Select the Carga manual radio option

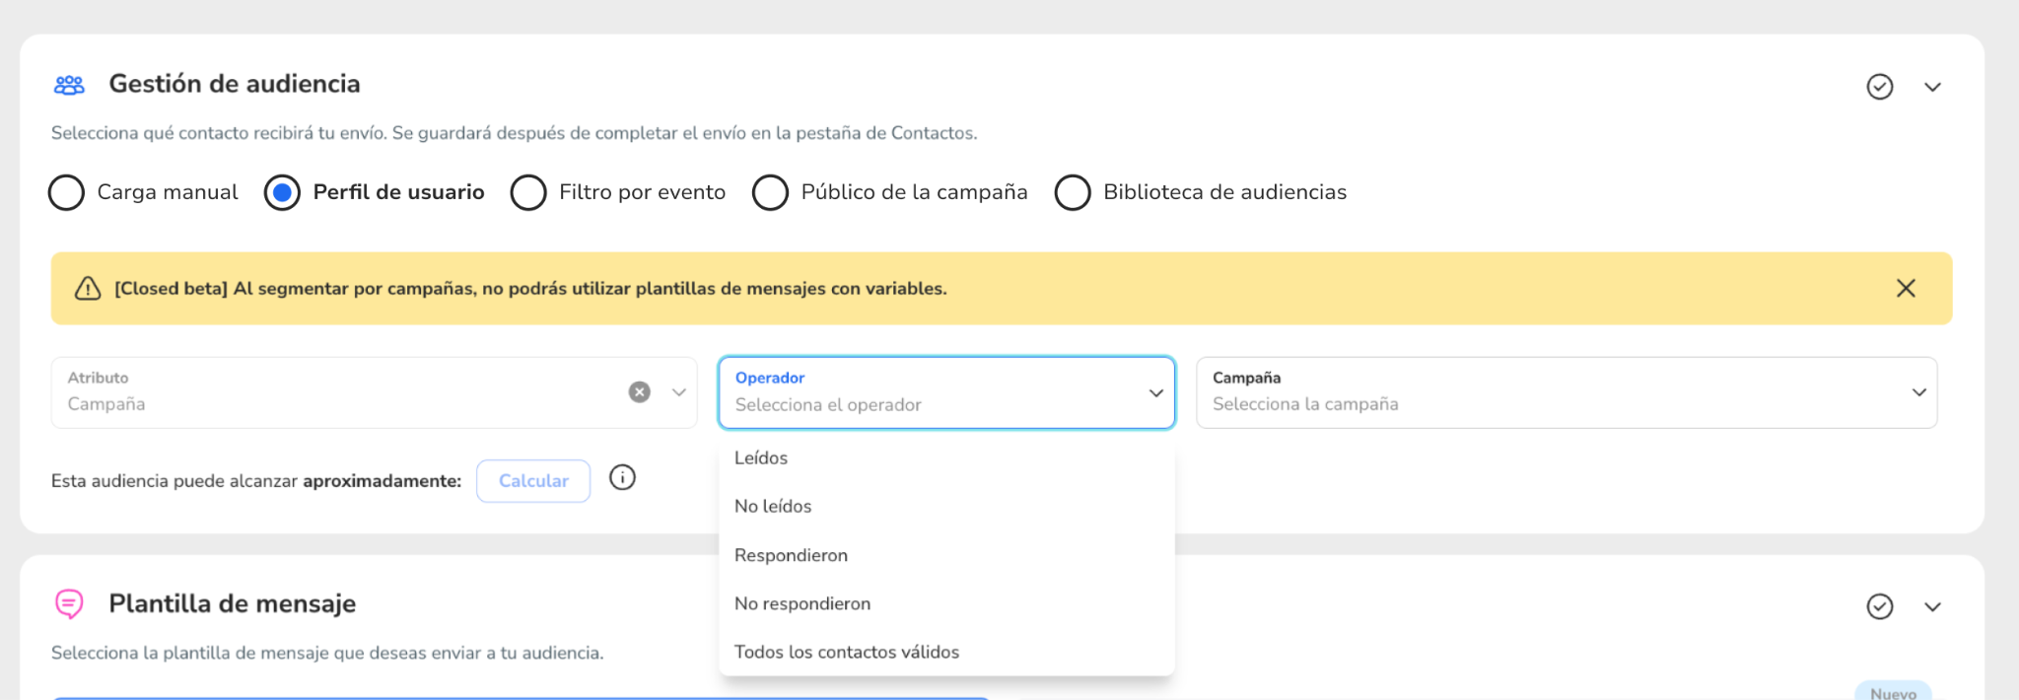[x=66, y=192]
